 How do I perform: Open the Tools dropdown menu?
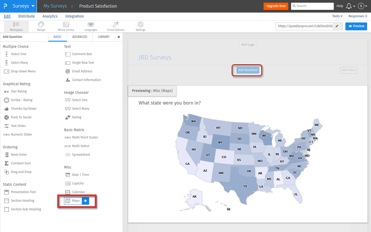pyautogui.click(x=337, y=16)
